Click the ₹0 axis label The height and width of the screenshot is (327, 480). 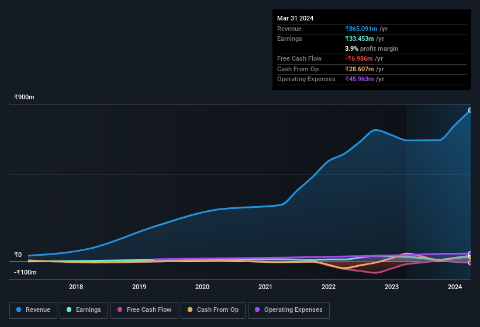point(18,255)
